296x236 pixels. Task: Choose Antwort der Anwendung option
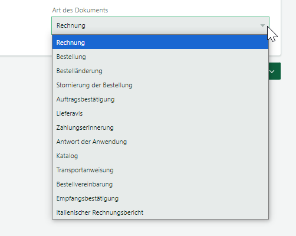pyautogui.click(x=160, y=142)
